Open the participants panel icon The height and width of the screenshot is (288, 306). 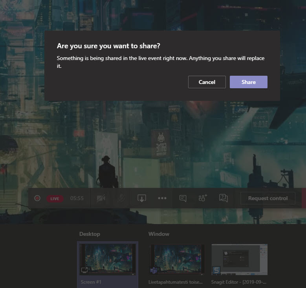203,198
